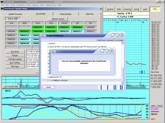165x123 pixels.
Task: Open the Tools menu
Action: pos(29,5)
